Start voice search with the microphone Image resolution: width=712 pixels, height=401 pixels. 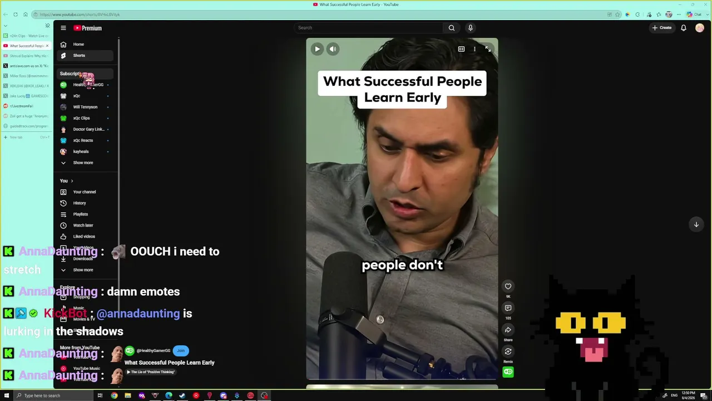click(471, 28)
